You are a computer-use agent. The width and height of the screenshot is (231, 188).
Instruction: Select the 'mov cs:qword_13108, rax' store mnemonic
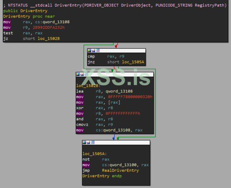[80, 130]
